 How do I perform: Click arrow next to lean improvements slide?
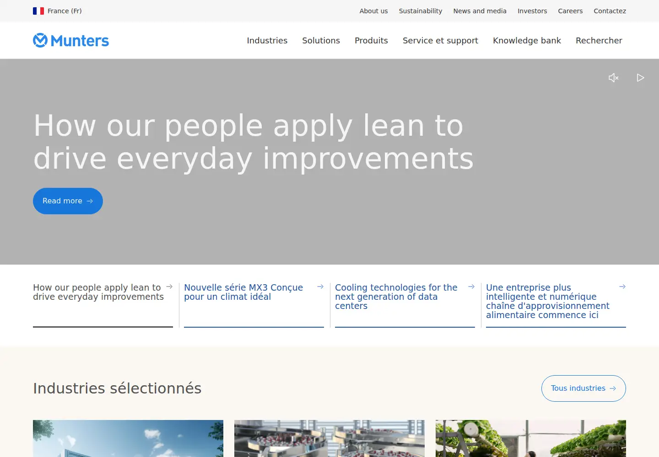pos(169,287)
